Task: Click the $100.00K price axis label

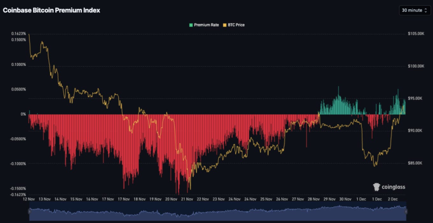Action: 416,66
